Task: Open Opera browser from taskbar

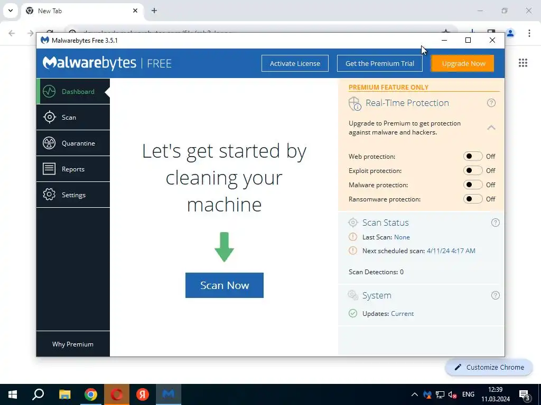Action: (x=117, y=394)
